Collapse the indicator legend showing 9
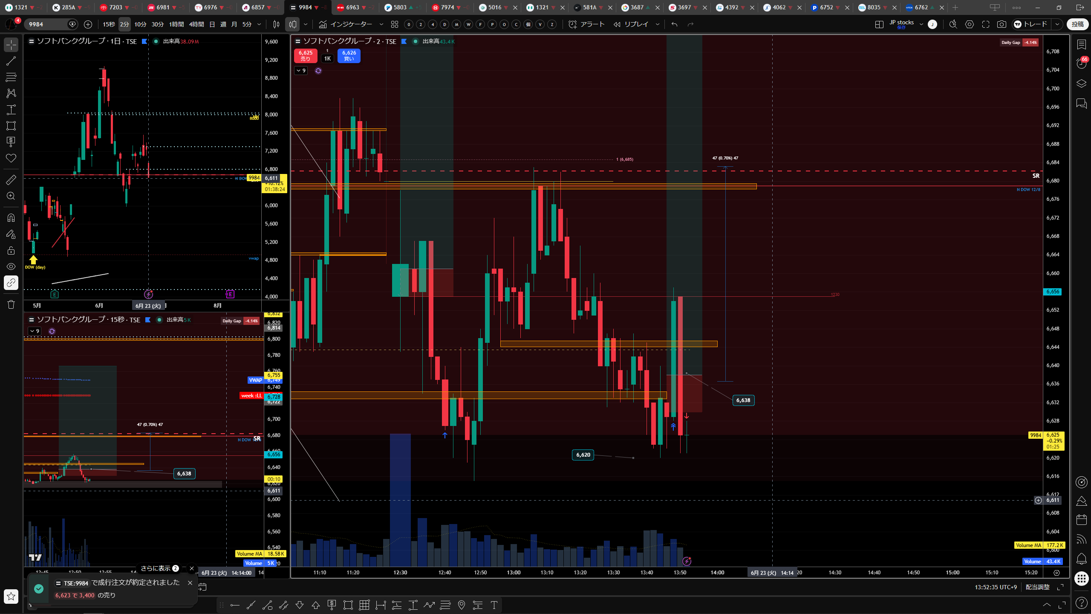This screenshot has height=614, width=1091. [301, 70]
